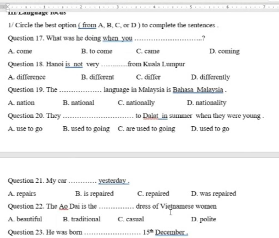Click the ruler indent marker at left
Image resolution: width=279 pixels, height=238 pixels.
(x=8, y=8)
